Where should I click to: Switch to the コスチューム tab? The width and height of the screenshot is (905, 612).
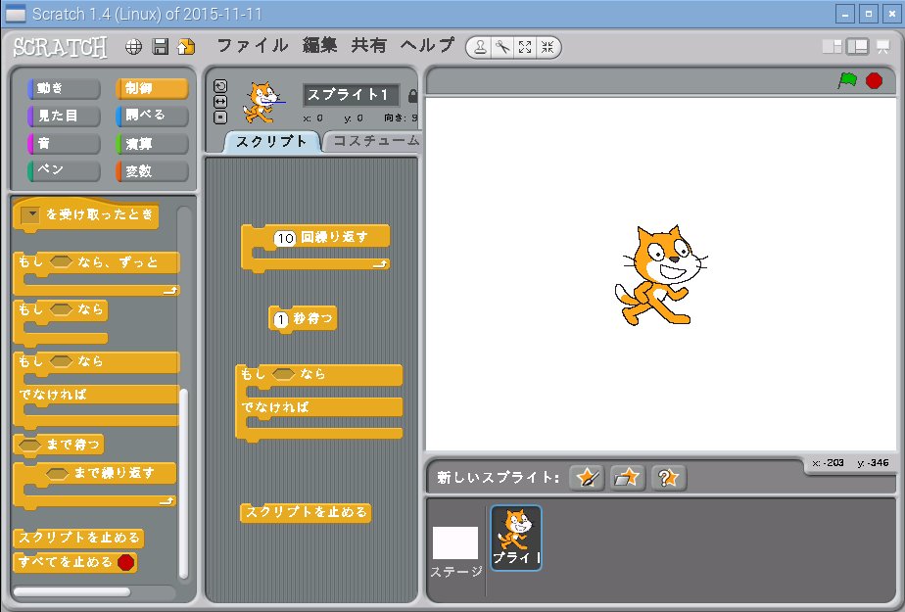coord(374,141)
